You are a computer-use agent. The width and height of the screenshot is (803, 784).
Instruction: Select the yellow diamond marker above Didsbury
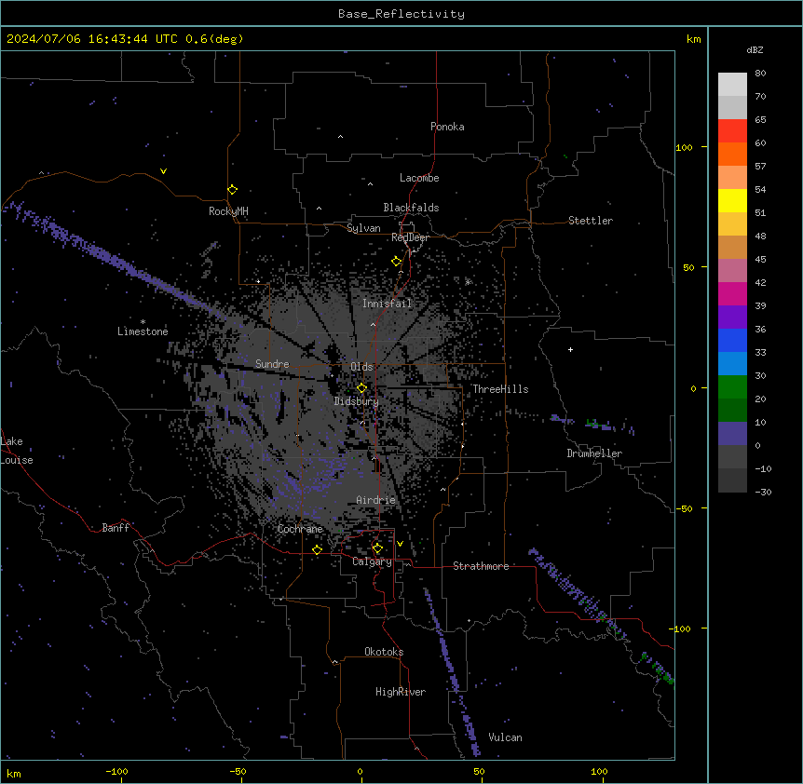[362, 388]
